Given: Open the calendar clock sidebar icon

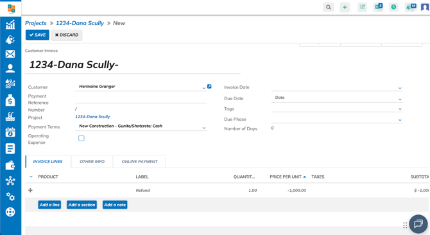Looking at the screenshot, I should (x=10, y=132).
